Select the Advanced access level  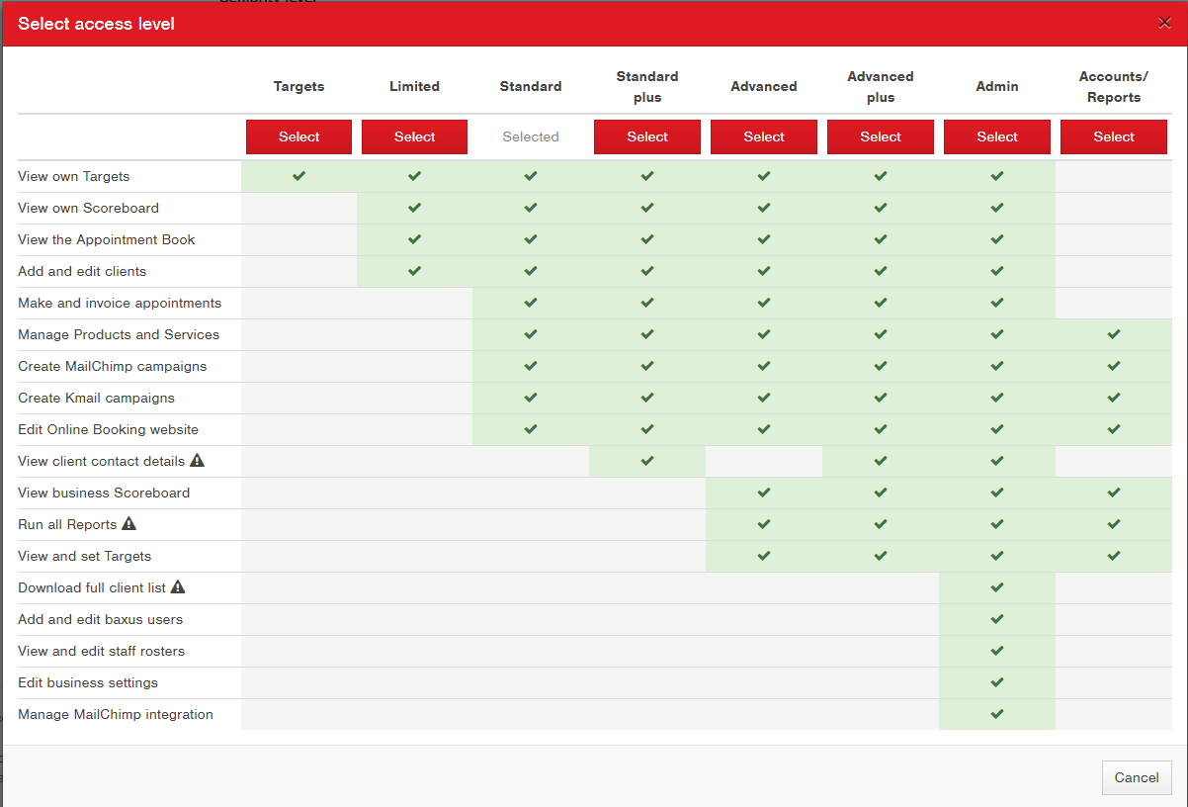coord(764,136)
